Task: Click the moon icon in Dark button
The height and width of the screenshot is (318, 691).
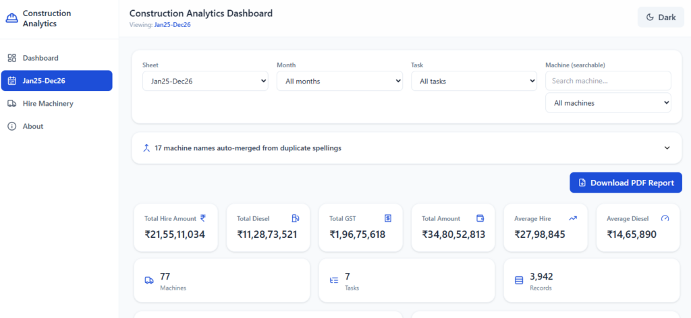Action: pyautogui.click(x=650, y=18)
